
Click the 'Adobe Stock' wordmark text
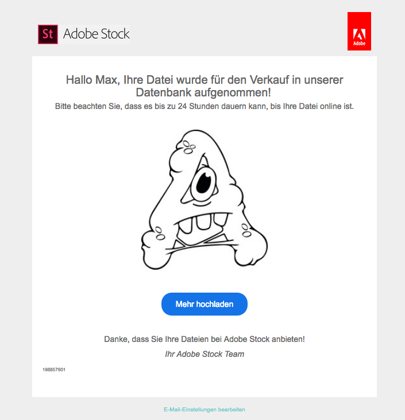tap(96, 34)
